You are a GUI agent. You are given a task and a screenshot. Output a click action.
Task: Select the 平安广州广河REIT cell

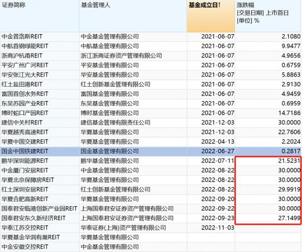[40, 65]
